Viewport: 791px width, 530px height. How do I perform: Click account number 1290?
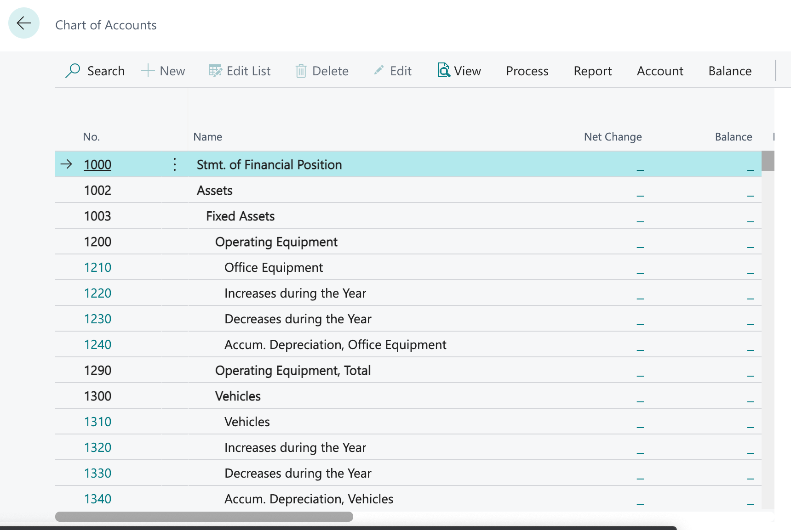(97, 370)
